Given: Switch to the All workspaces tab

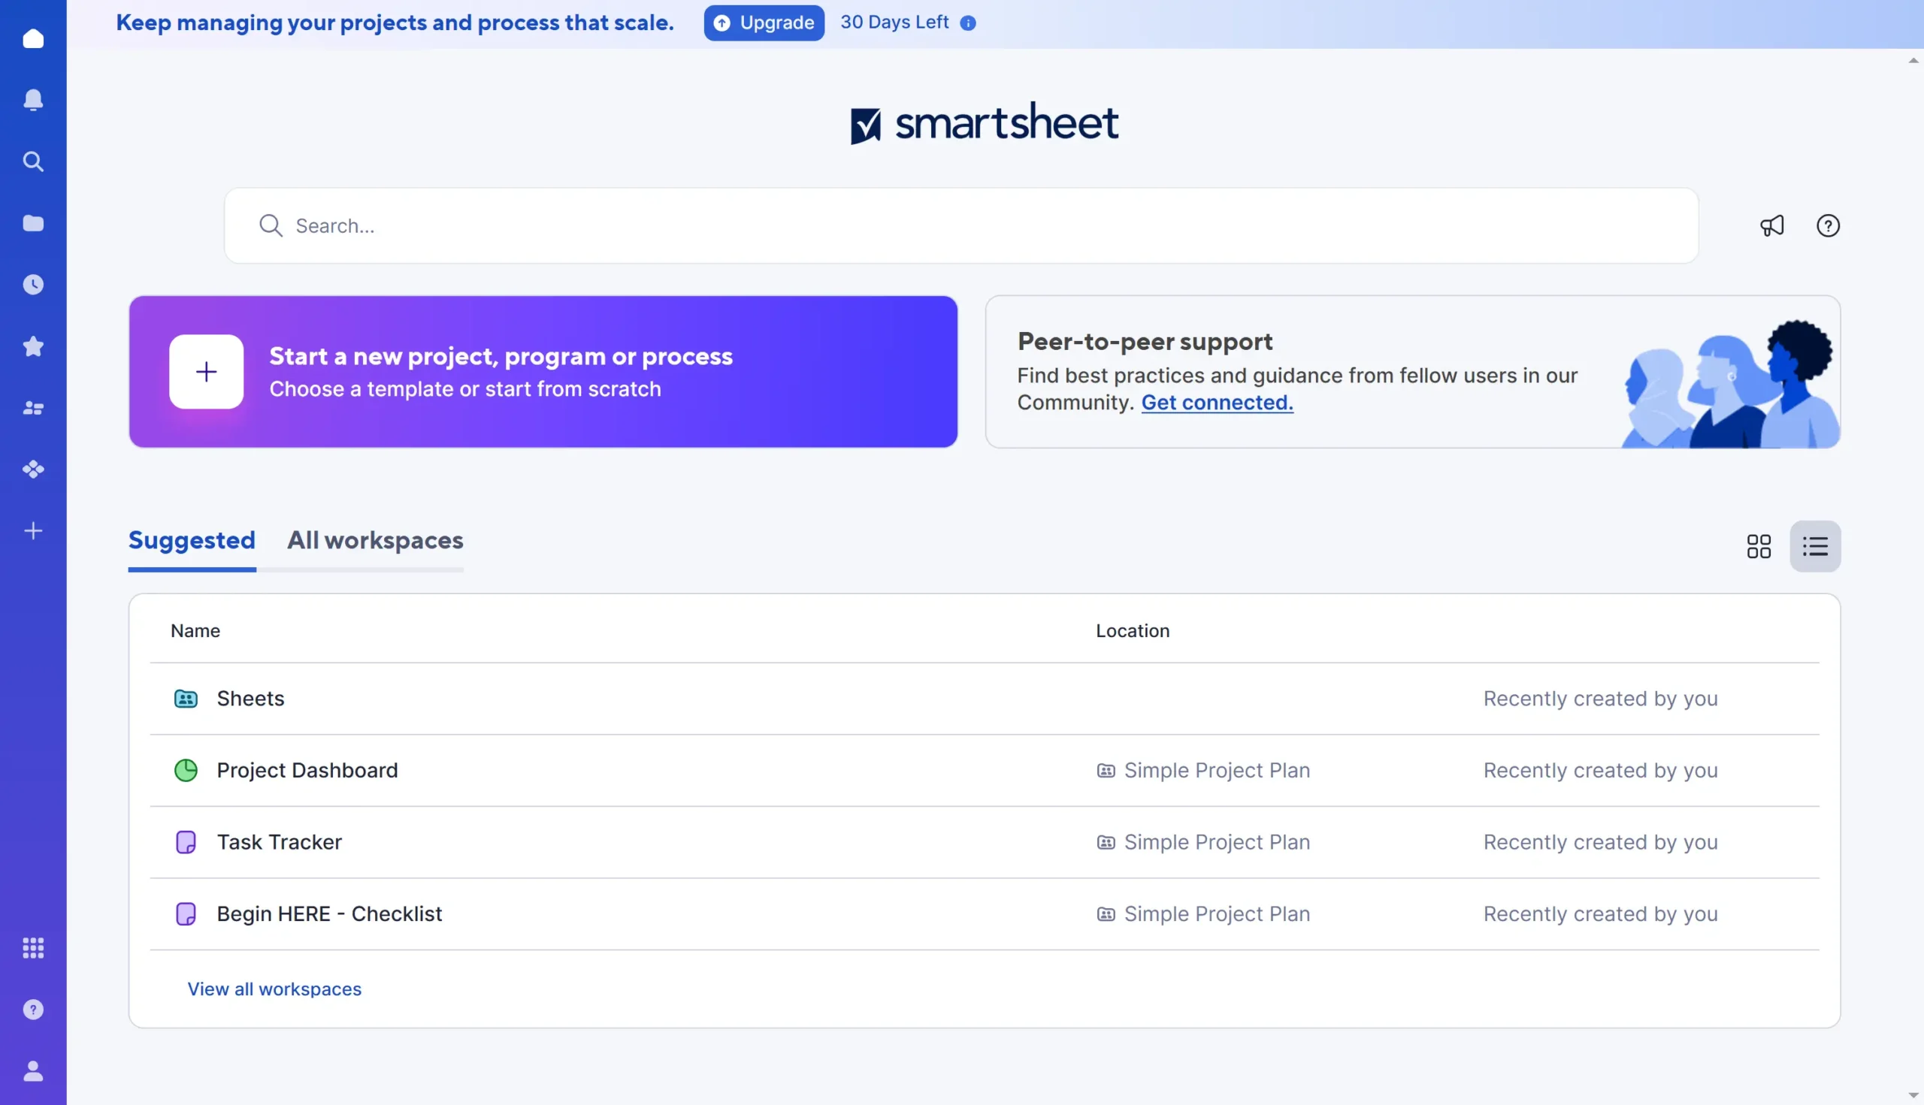Looking at the screenshot, I should tap(375, 540).
